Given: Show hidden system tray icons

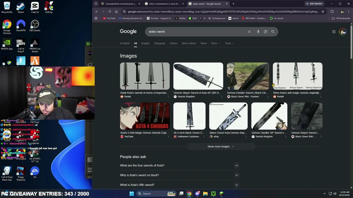Looking at the screenshot, I should (324, 194).
